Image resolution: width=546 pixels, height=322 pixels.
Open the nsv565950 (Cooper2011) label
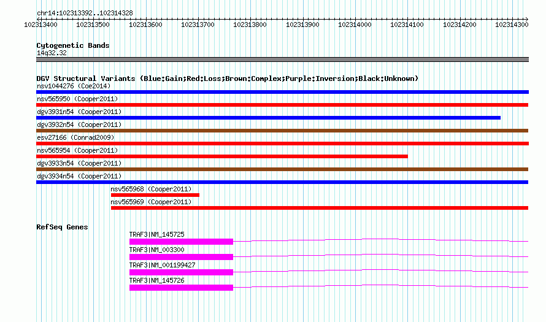click(77, 99)
